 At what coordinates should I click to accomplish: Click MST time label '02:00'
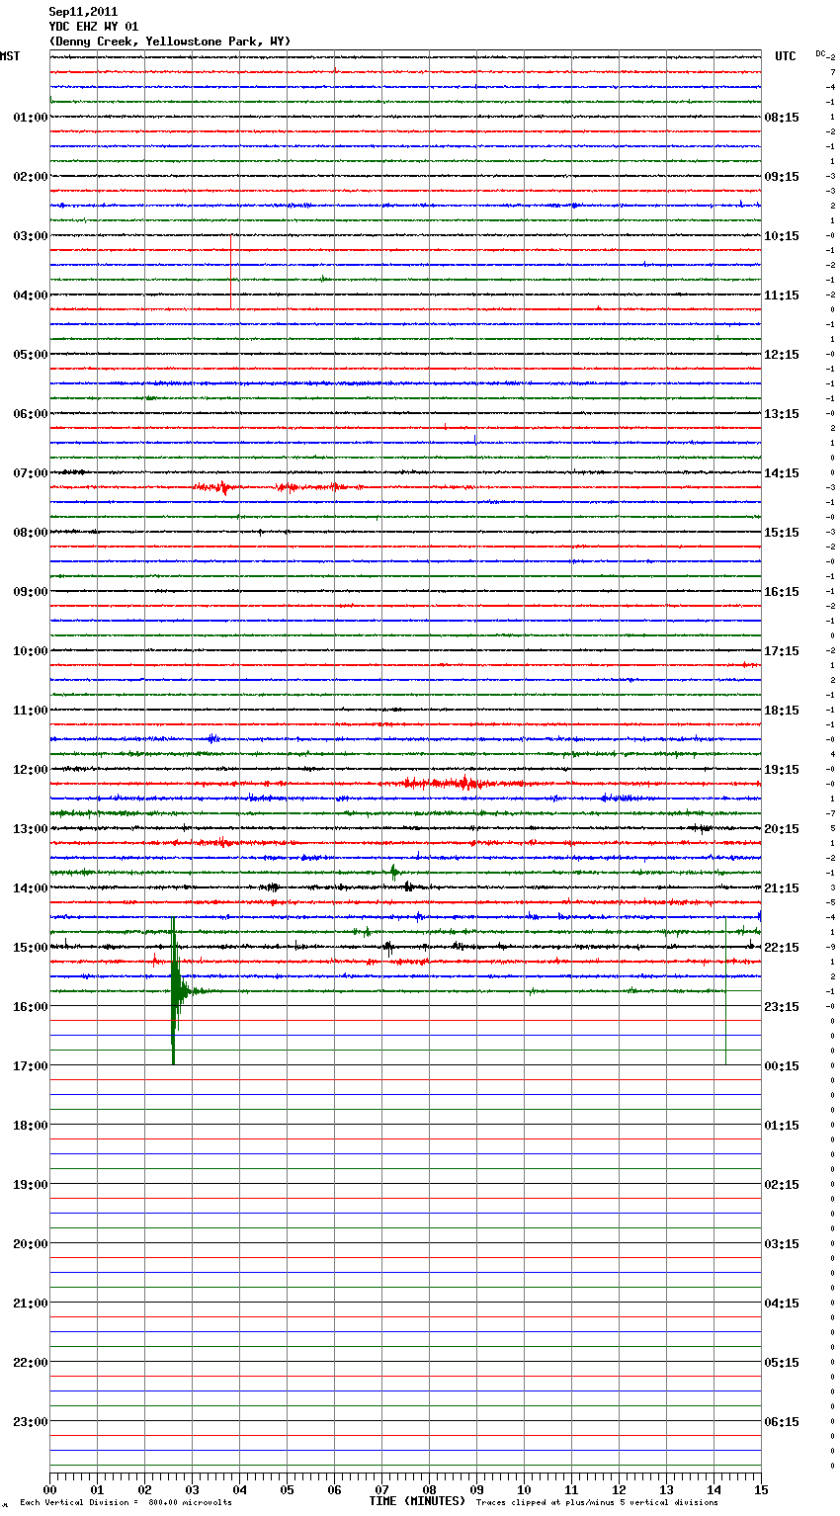30,177
